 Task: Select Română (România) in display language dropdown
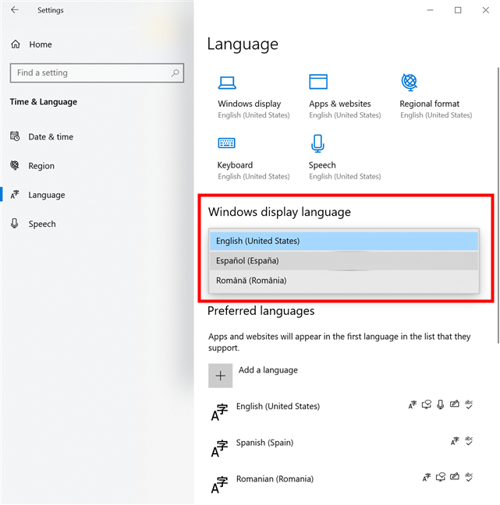click(344, 281)
